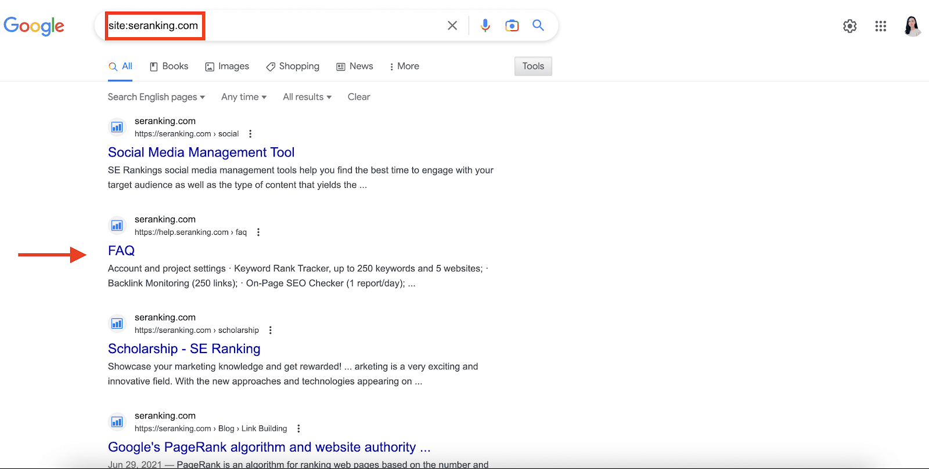Click seranking.com site name above Link Building URL
The height and width of the screenshot is (469, 929).
tap(165, 416)
